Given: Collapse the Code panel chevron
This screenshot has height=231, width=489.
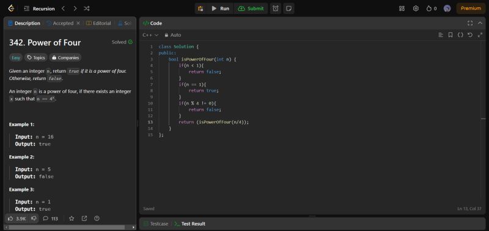Looking at the screenshot, I should (480, 23).
